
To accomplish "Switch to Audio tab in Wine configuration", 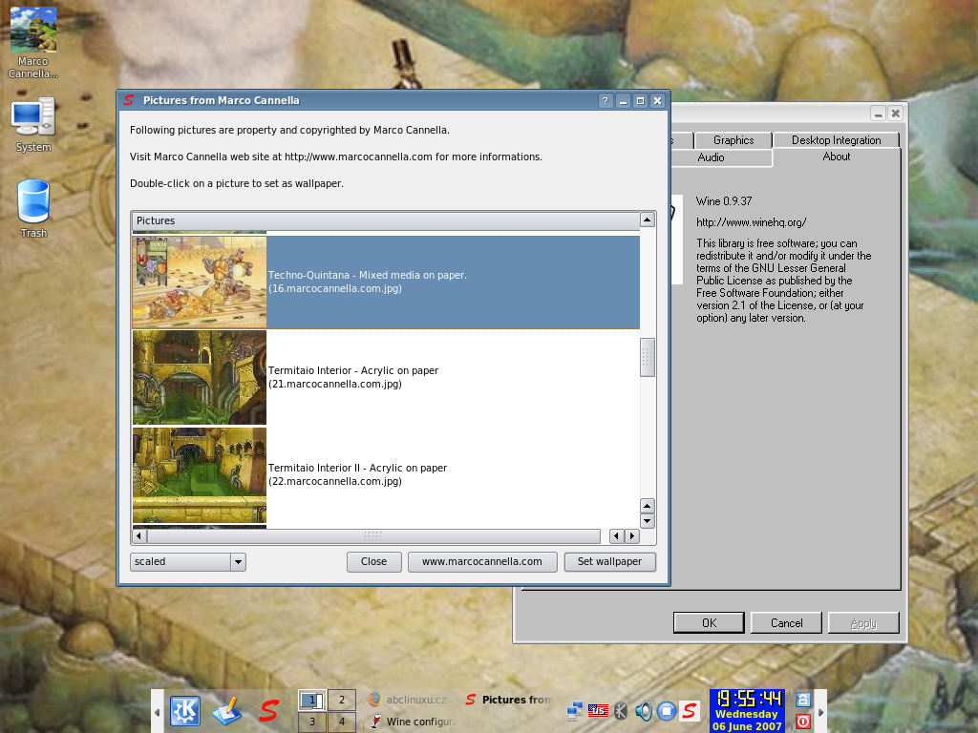I will (711, 157).
